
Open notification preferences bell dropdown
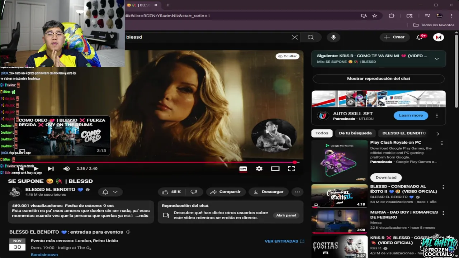pos(110,192)
